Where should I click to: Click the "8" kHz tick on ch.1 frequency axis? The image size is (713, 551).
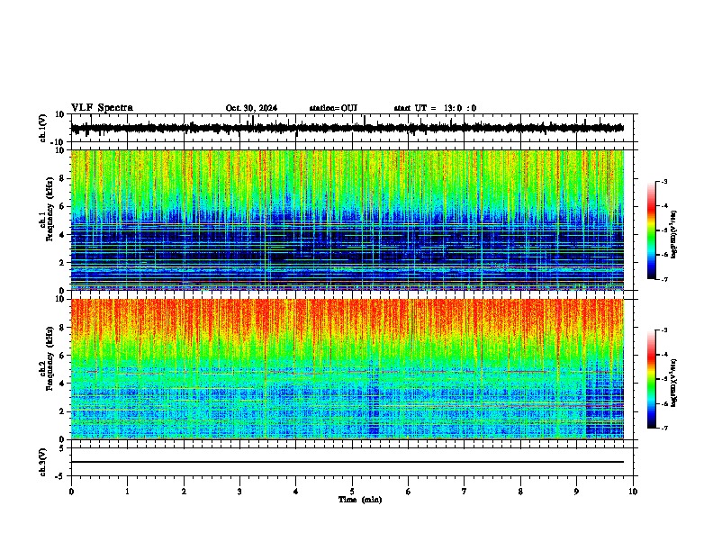pyautogui.click(x=62, y=178)
